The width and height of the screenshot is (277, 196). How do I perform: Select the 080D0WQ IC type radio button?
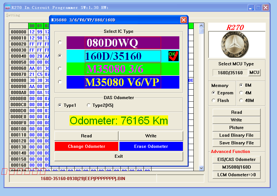tap(60, 42)
